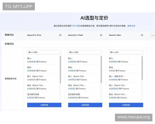Click the 规格对比 row header
The height and width of the screenshot is (124, 155).
pos(9,35)
